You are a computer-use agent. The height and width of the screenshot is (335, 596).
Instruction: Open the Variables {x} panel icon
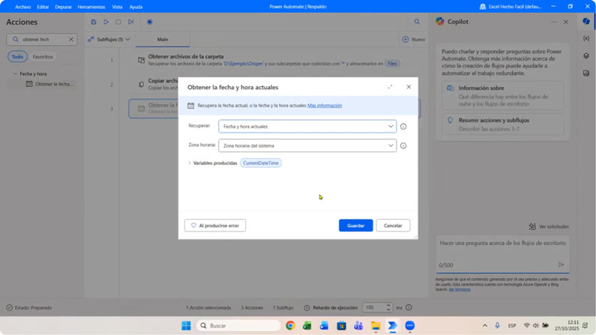click(586, 38)
